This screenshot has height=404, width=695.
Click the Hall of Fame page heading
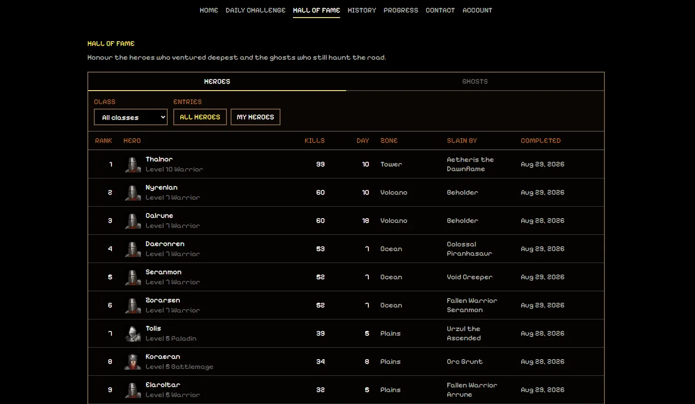(x=111, y=43)
